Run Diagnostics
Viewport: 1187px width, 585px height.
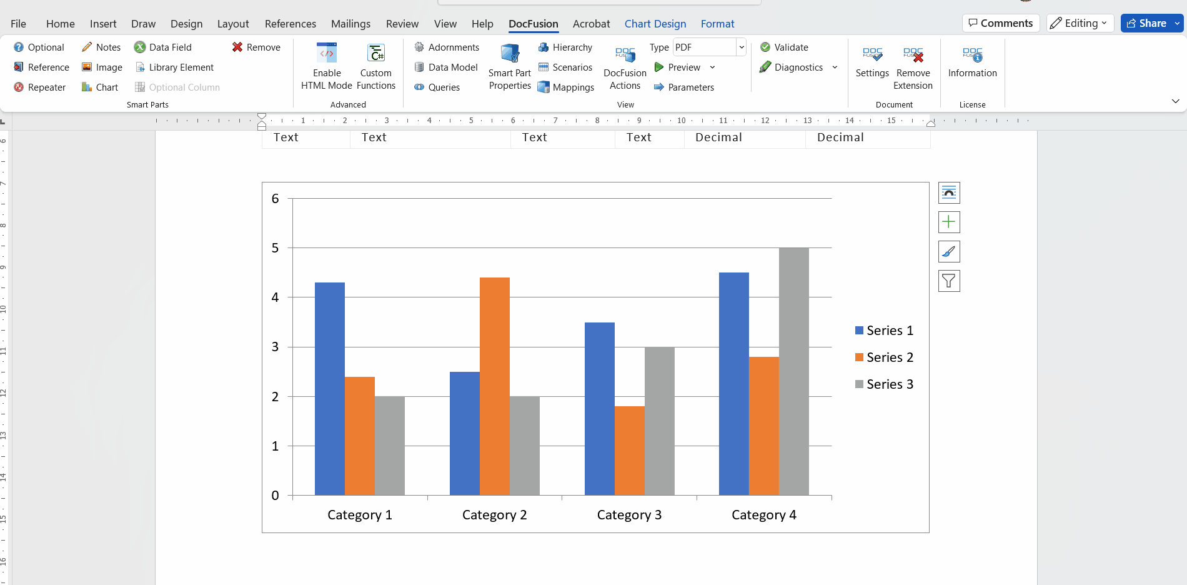click(792, 67)
